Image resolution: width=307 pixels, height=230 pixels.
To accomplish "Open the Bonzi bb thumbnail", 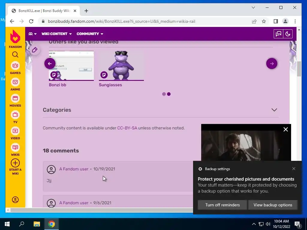I will 71,66.
